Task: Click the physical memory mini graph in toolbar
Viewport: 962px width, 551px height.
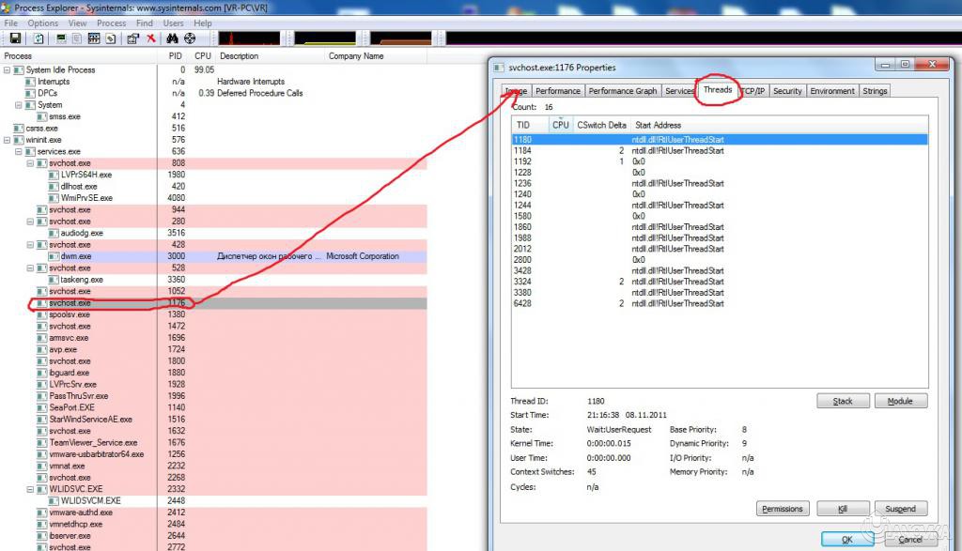Action: [401, 38]
